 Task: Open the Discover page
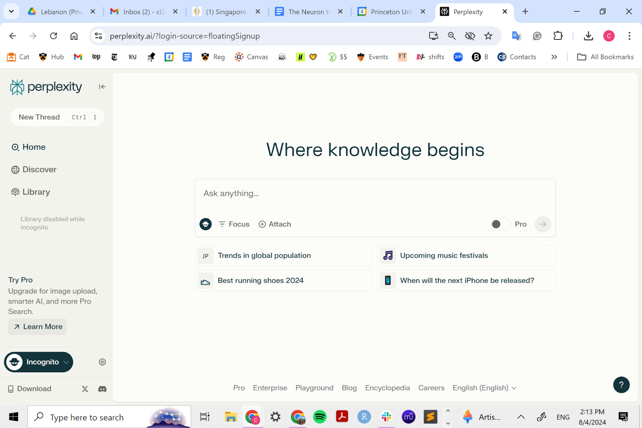tap(34, 169)
